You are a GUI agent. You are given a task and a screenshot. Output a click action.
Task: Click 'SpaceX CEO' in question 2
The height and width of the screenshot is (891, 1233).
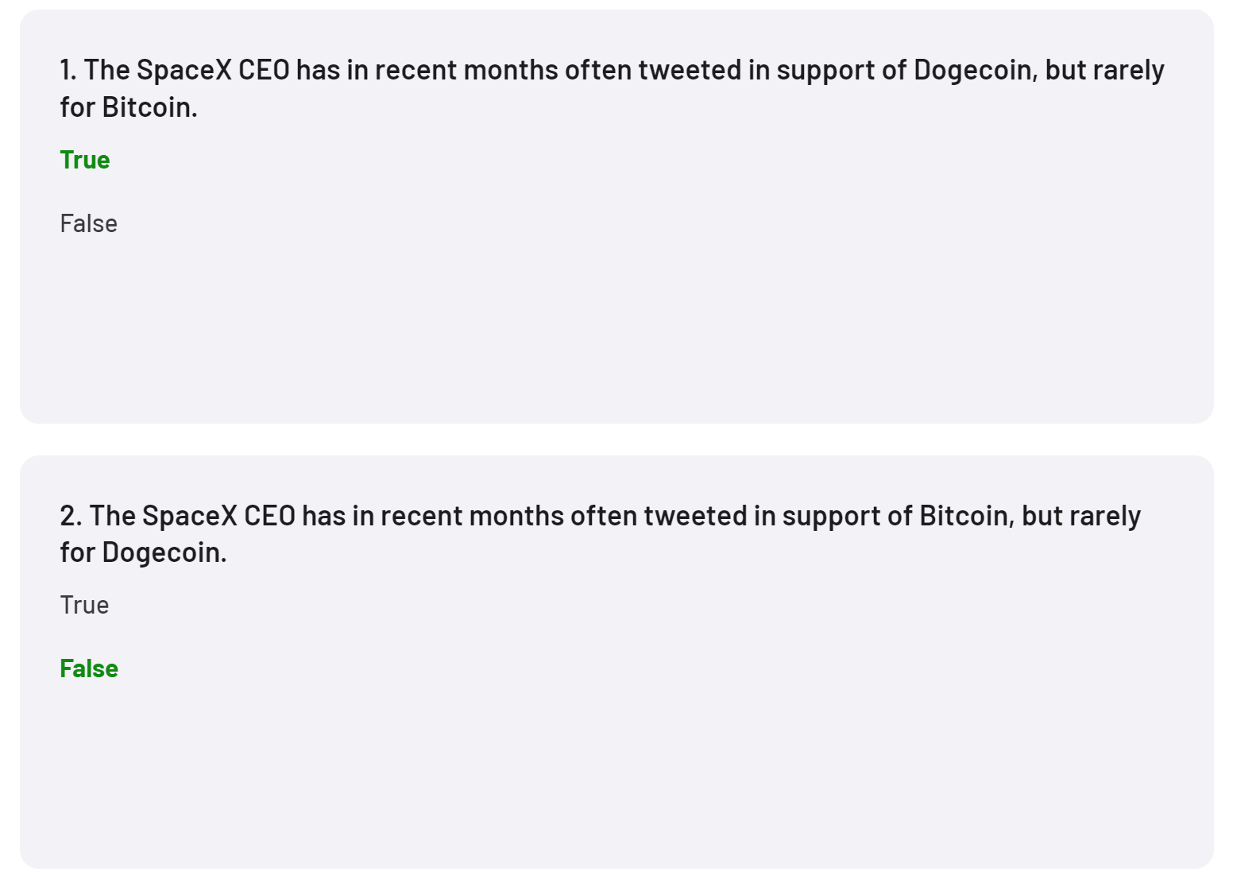coord(218,516)
